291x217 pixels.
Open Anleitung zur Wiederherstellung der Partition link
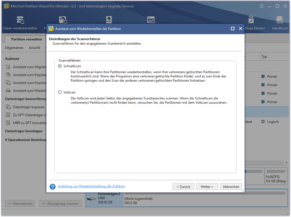91,186
